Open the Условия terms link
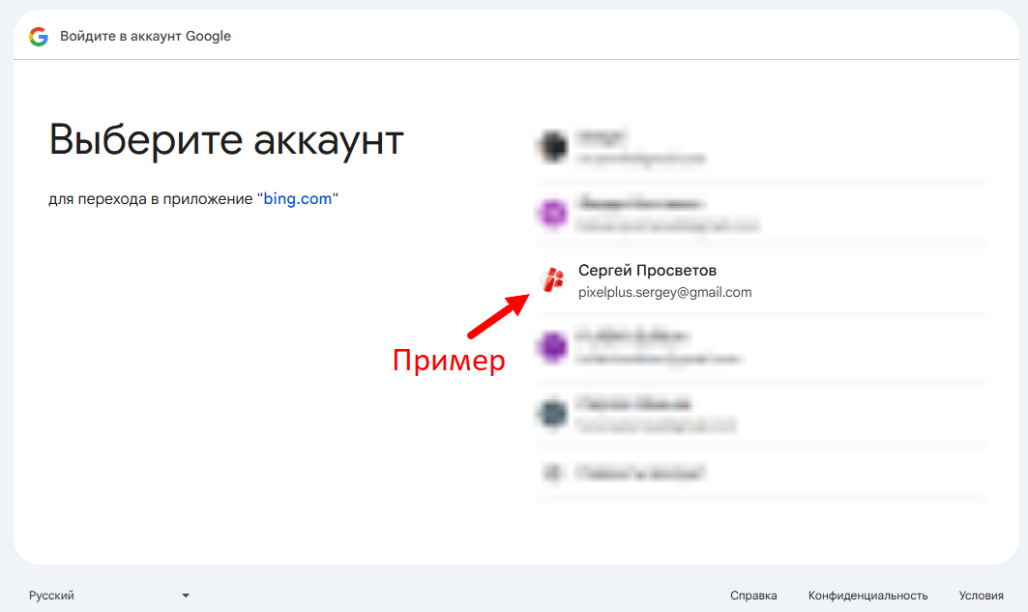Screen dimensions: 1028x612 (982, 596)
